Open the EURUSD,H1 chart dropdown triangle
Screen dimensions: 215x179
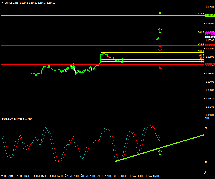3,3
